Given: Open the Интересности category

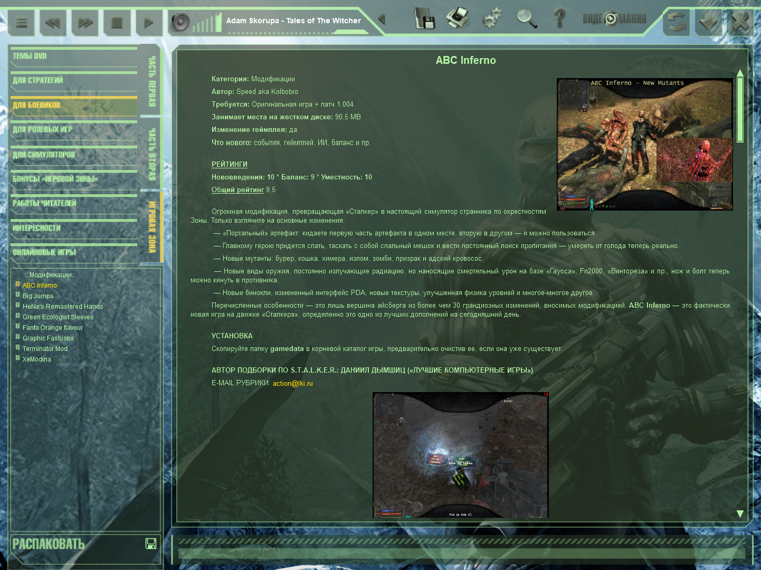Looking at the screenshot, I should coord(73,229).
